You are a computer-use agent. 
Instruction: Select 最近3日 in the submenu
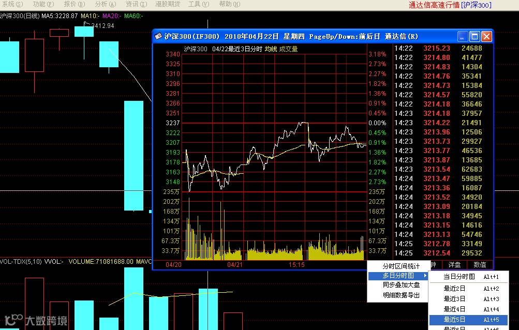coord(468,299)
